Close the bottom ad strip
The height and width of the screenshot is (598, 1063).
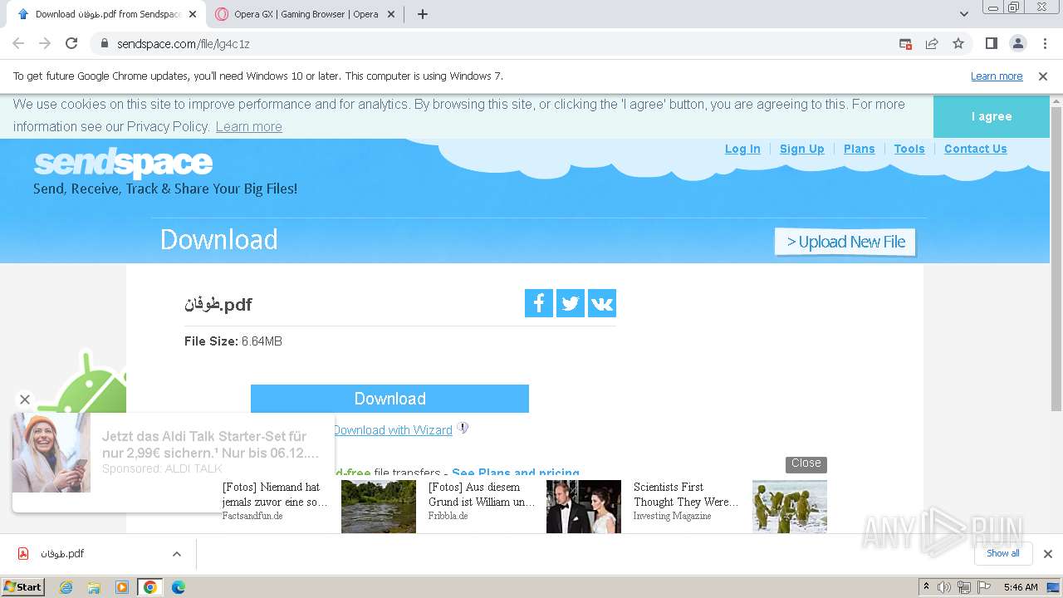coord(806,463)
